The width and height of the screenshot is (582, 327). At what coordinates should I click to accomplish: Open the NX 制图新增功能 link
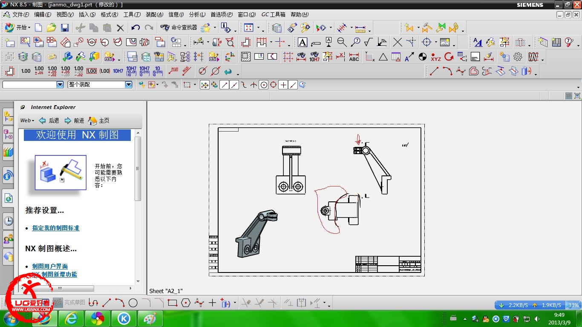[55, 275]
